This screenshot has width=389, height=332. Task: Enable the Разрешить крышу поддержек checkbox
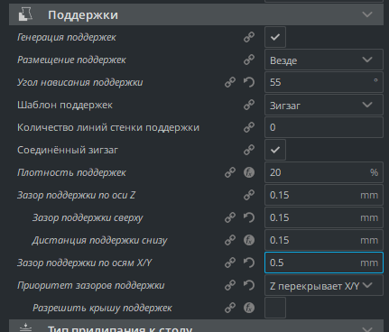275,308
